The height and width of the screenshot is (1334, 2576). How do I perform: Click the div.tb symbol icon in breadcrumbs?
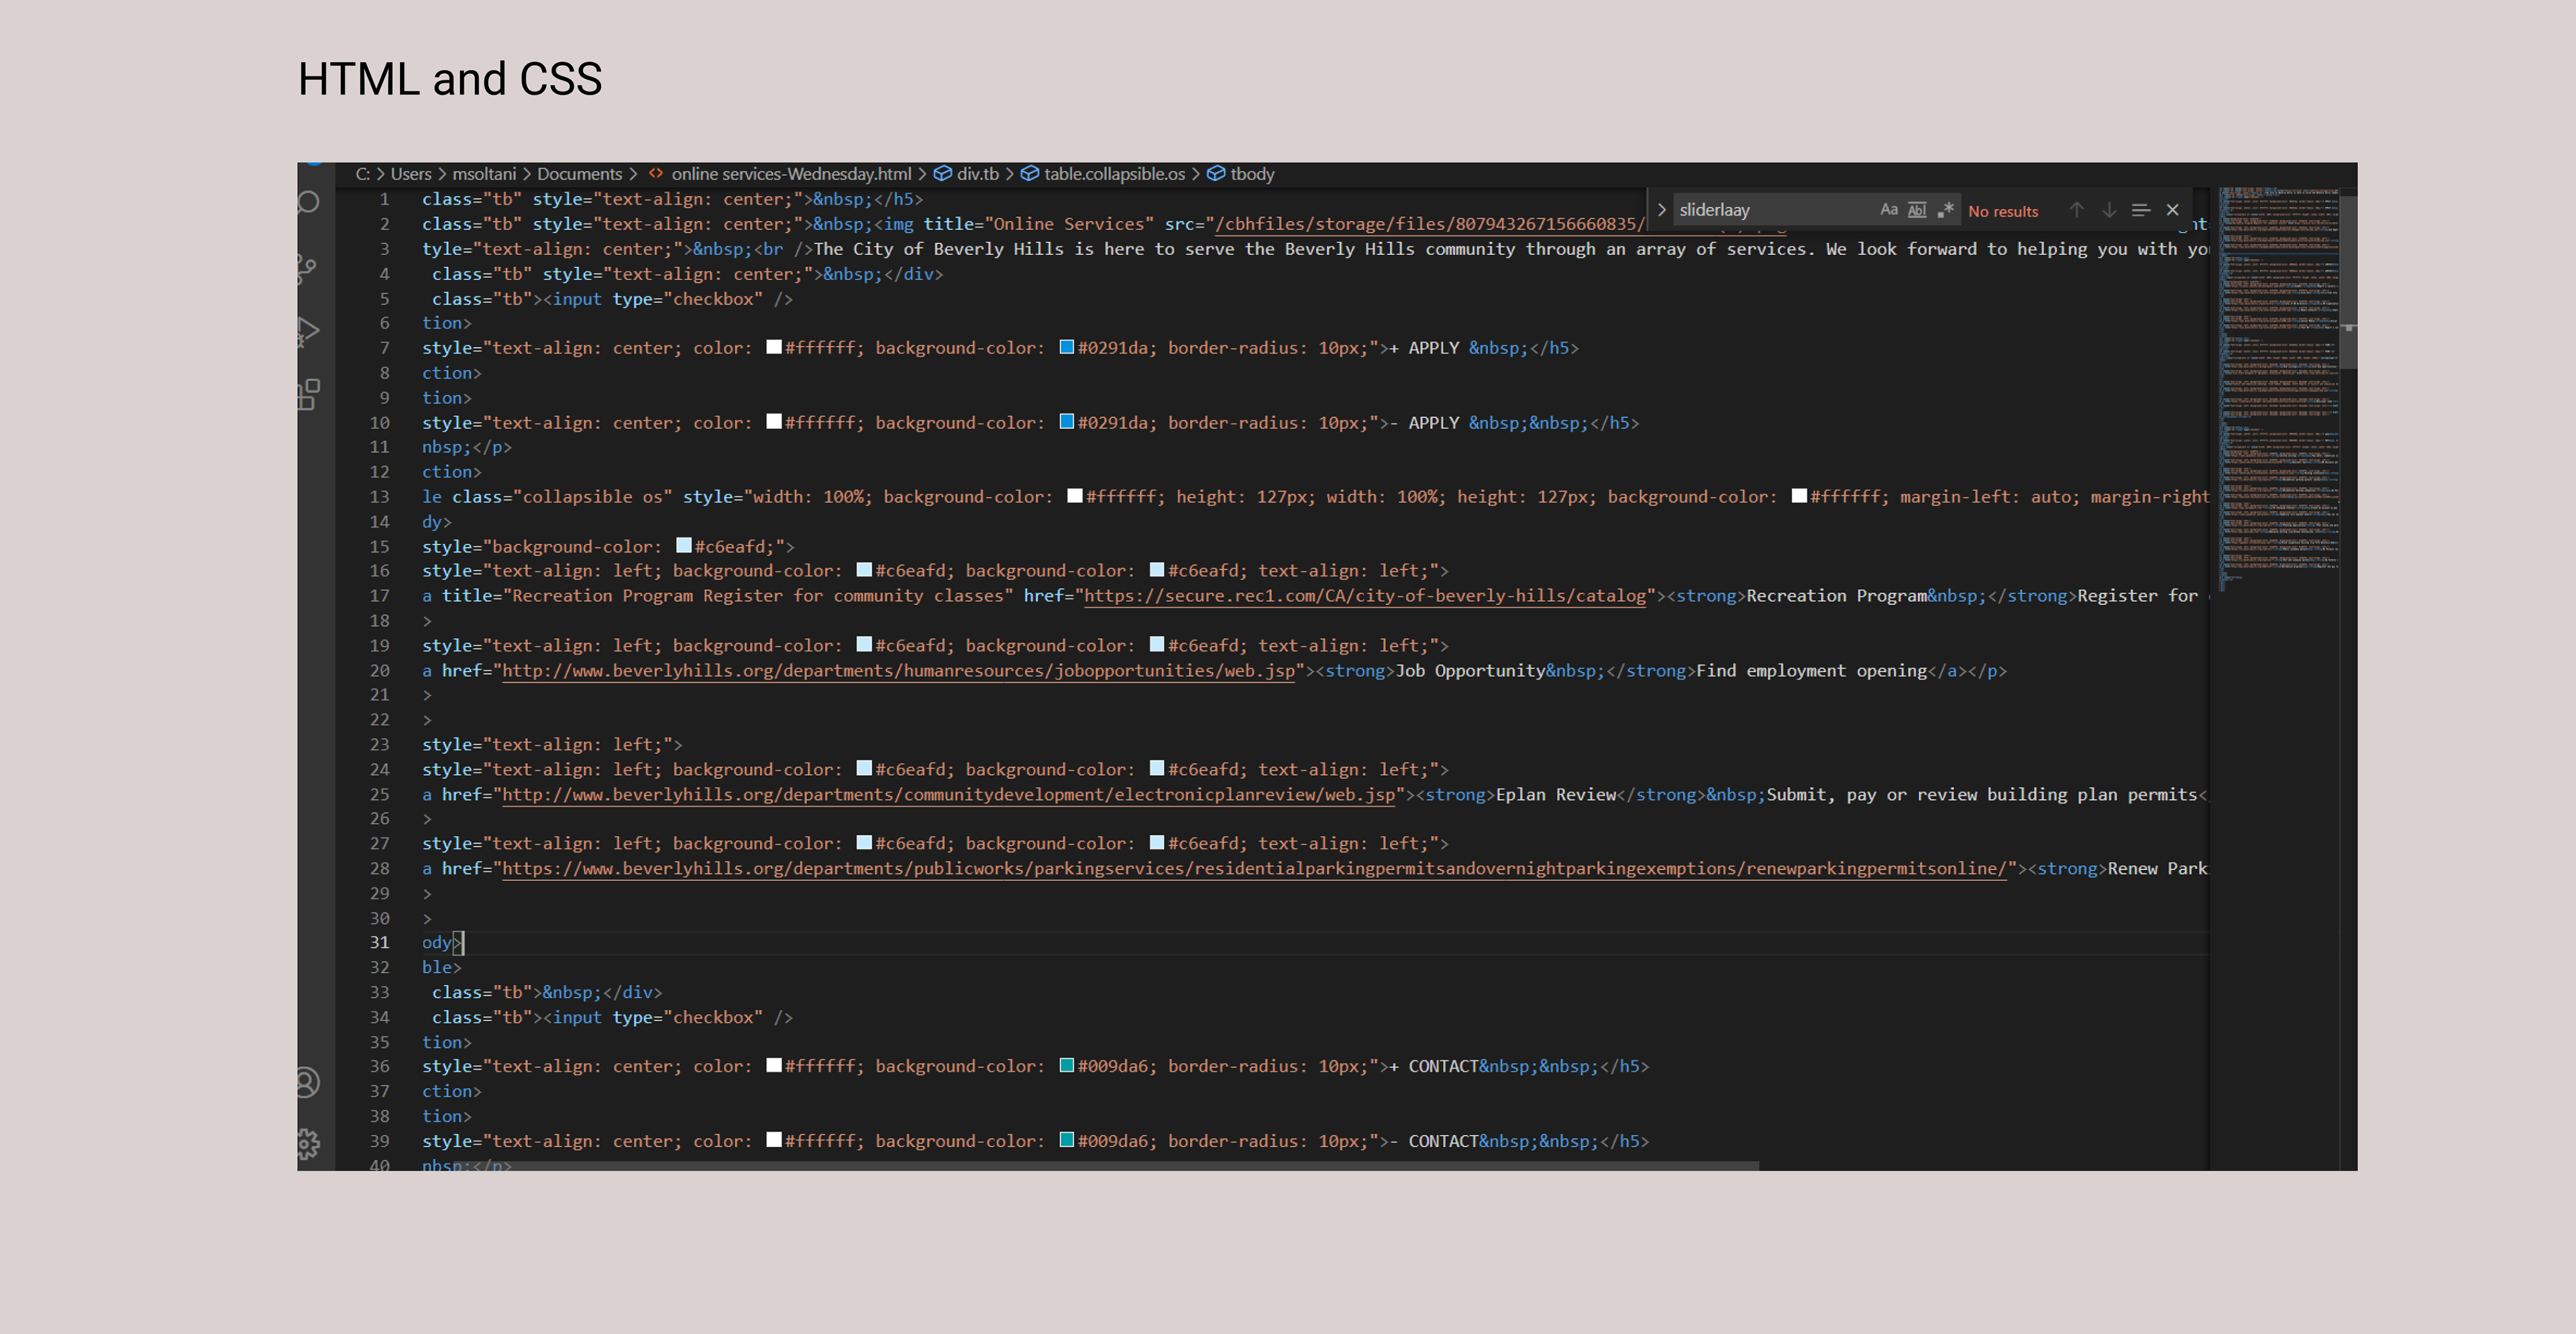click(x=942, y=174)
